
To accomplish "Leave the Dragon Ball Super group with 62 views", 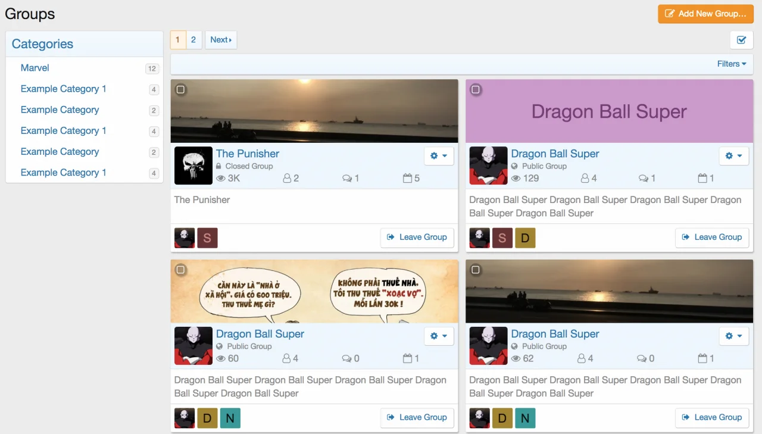I will (x=712, y=418).
